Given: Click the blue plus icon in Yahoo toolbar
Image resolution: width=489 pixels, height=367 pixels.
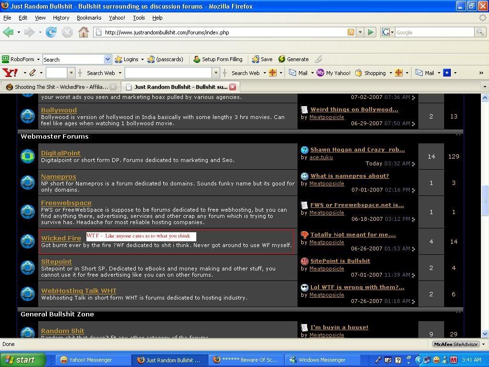Looking at the screenshot, I should click(447, 73).
